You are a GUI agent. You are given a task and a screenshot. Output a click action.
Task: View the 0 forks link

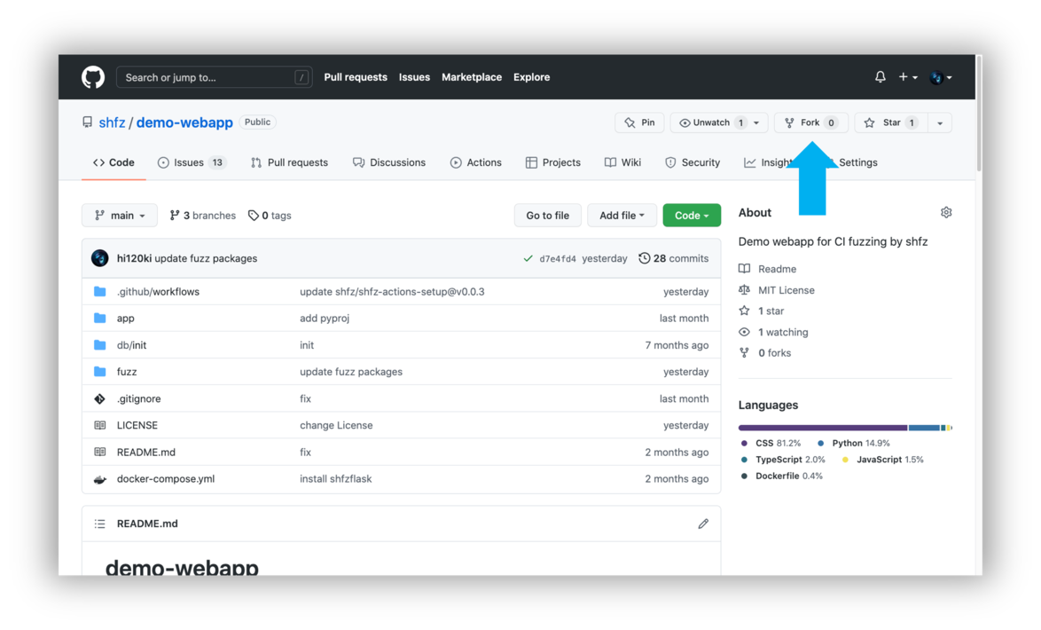765,353
